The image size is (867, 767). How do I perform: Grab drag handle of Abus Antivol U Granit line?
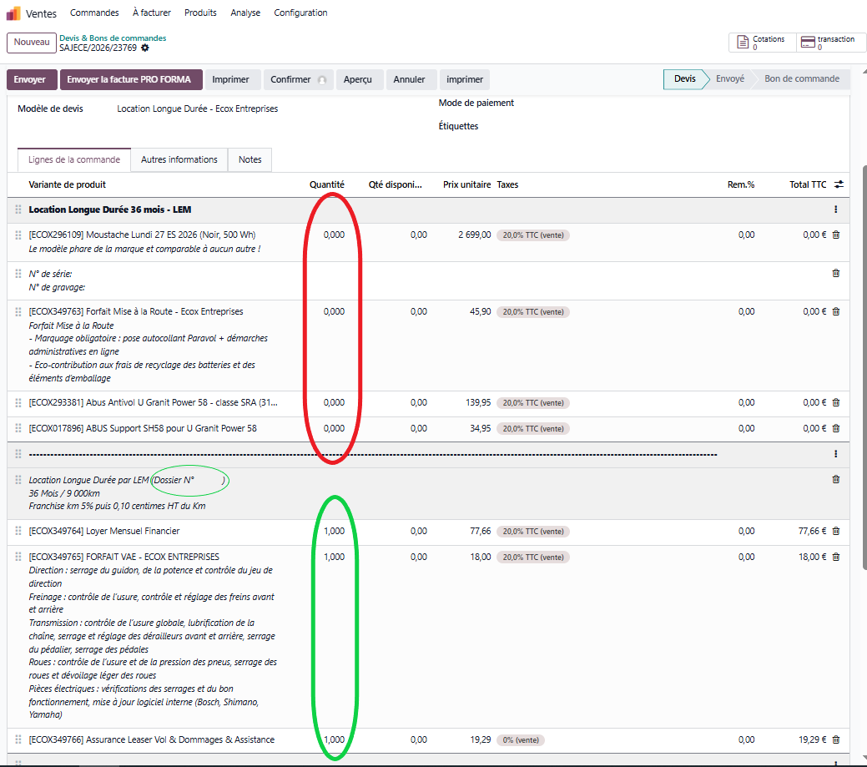pos(18,402)
